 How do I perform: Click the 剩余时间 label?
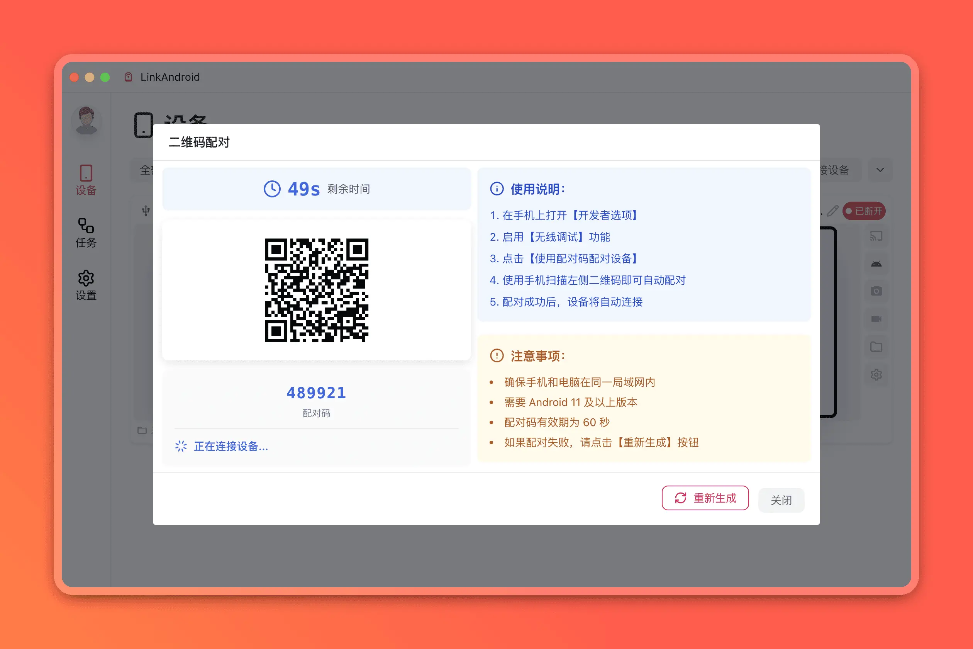(x=348, y=189)
